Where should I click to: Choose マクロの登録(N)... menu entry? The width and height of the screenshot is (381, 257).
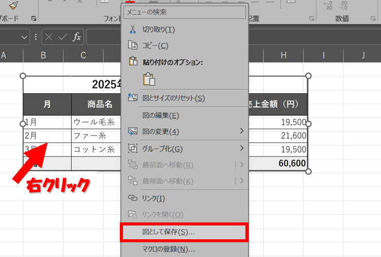[x=185, y=249]
